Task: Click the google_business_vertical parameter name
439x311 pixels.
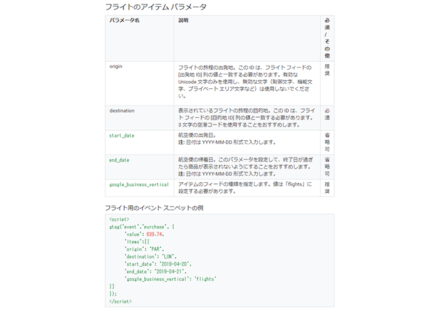Action: click(139, 185)
